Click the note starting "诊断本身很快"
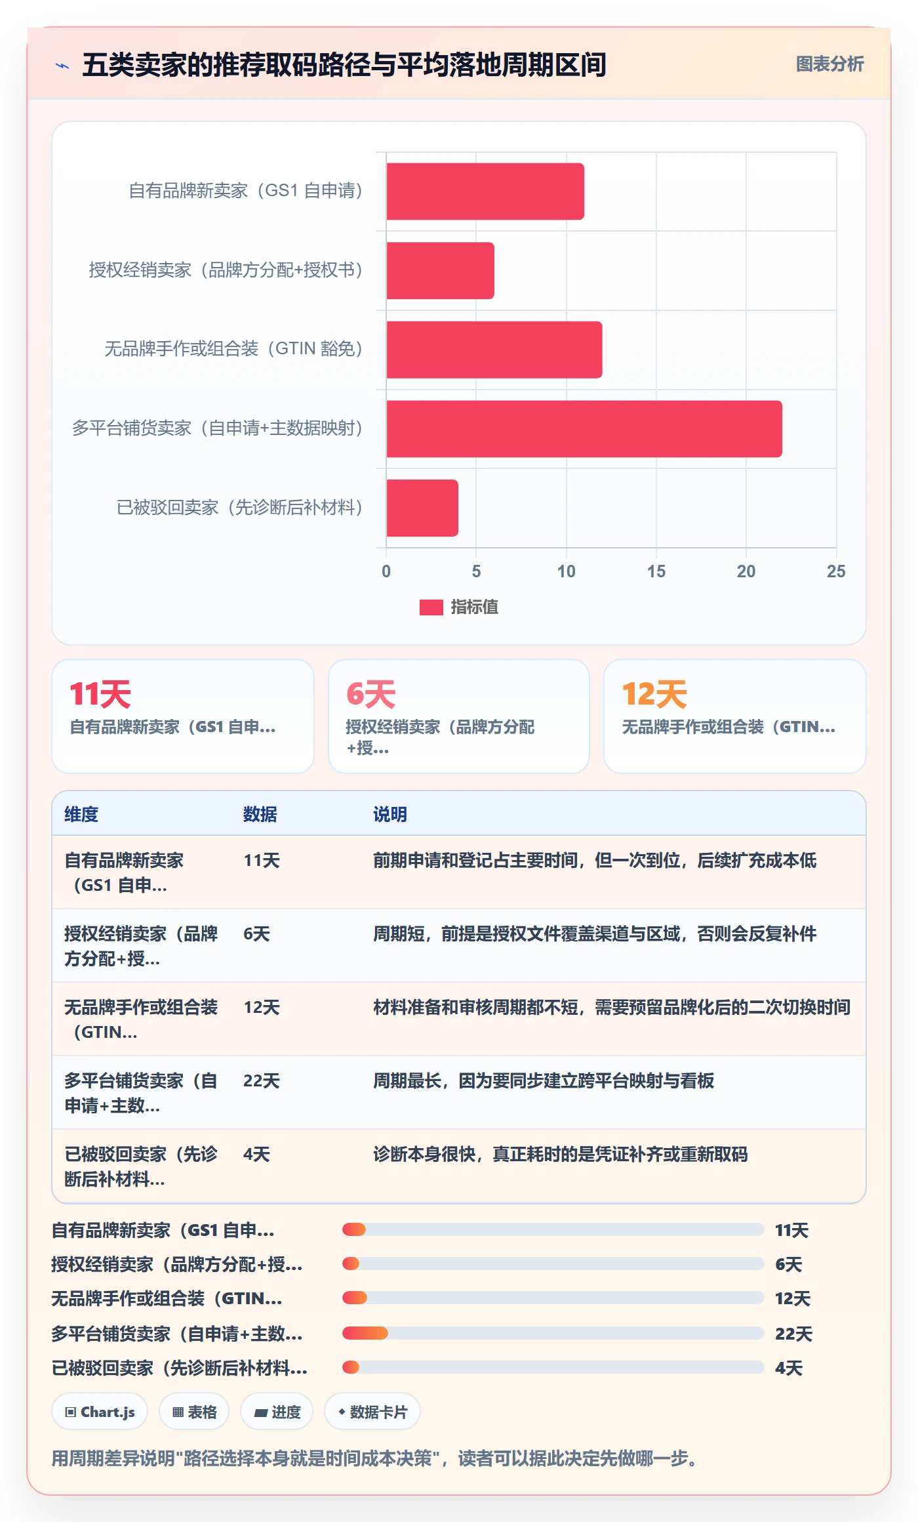 pyautogui.click(x=561, y=1154)
